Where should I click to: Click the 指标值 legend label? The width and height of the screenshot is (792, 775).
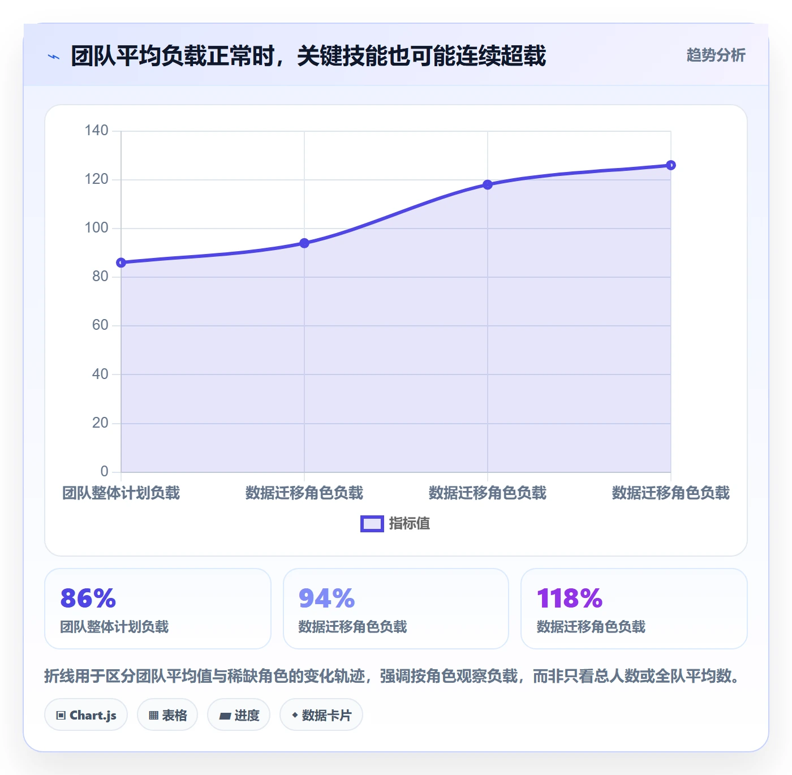[410, 524]
